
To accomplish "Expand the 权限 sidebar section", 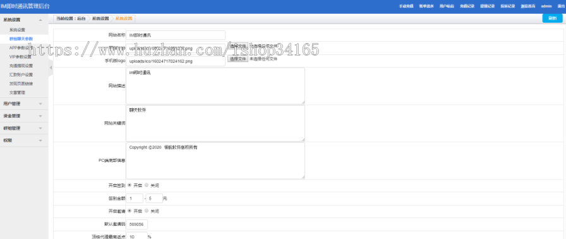I will tap(24, 140).
